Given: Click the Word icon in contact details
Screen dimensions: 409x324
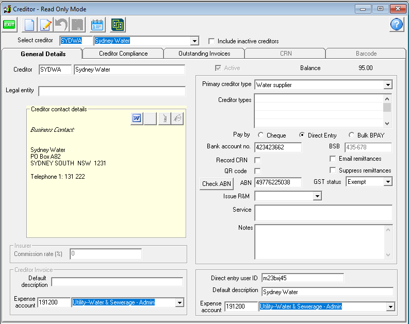Looking at the screenshot, I should pos(137,118).
